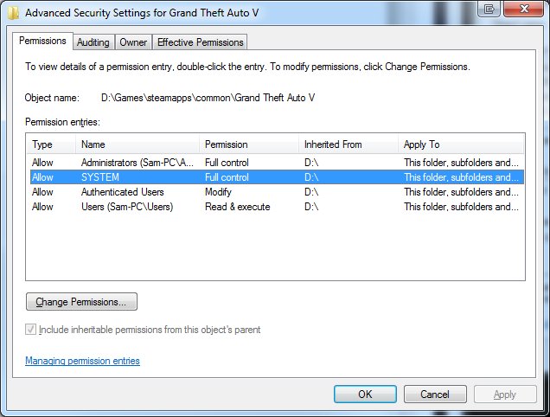Screen dimensions: 550x417
Task: Click the Permissions tab
Action: point(42,41)
